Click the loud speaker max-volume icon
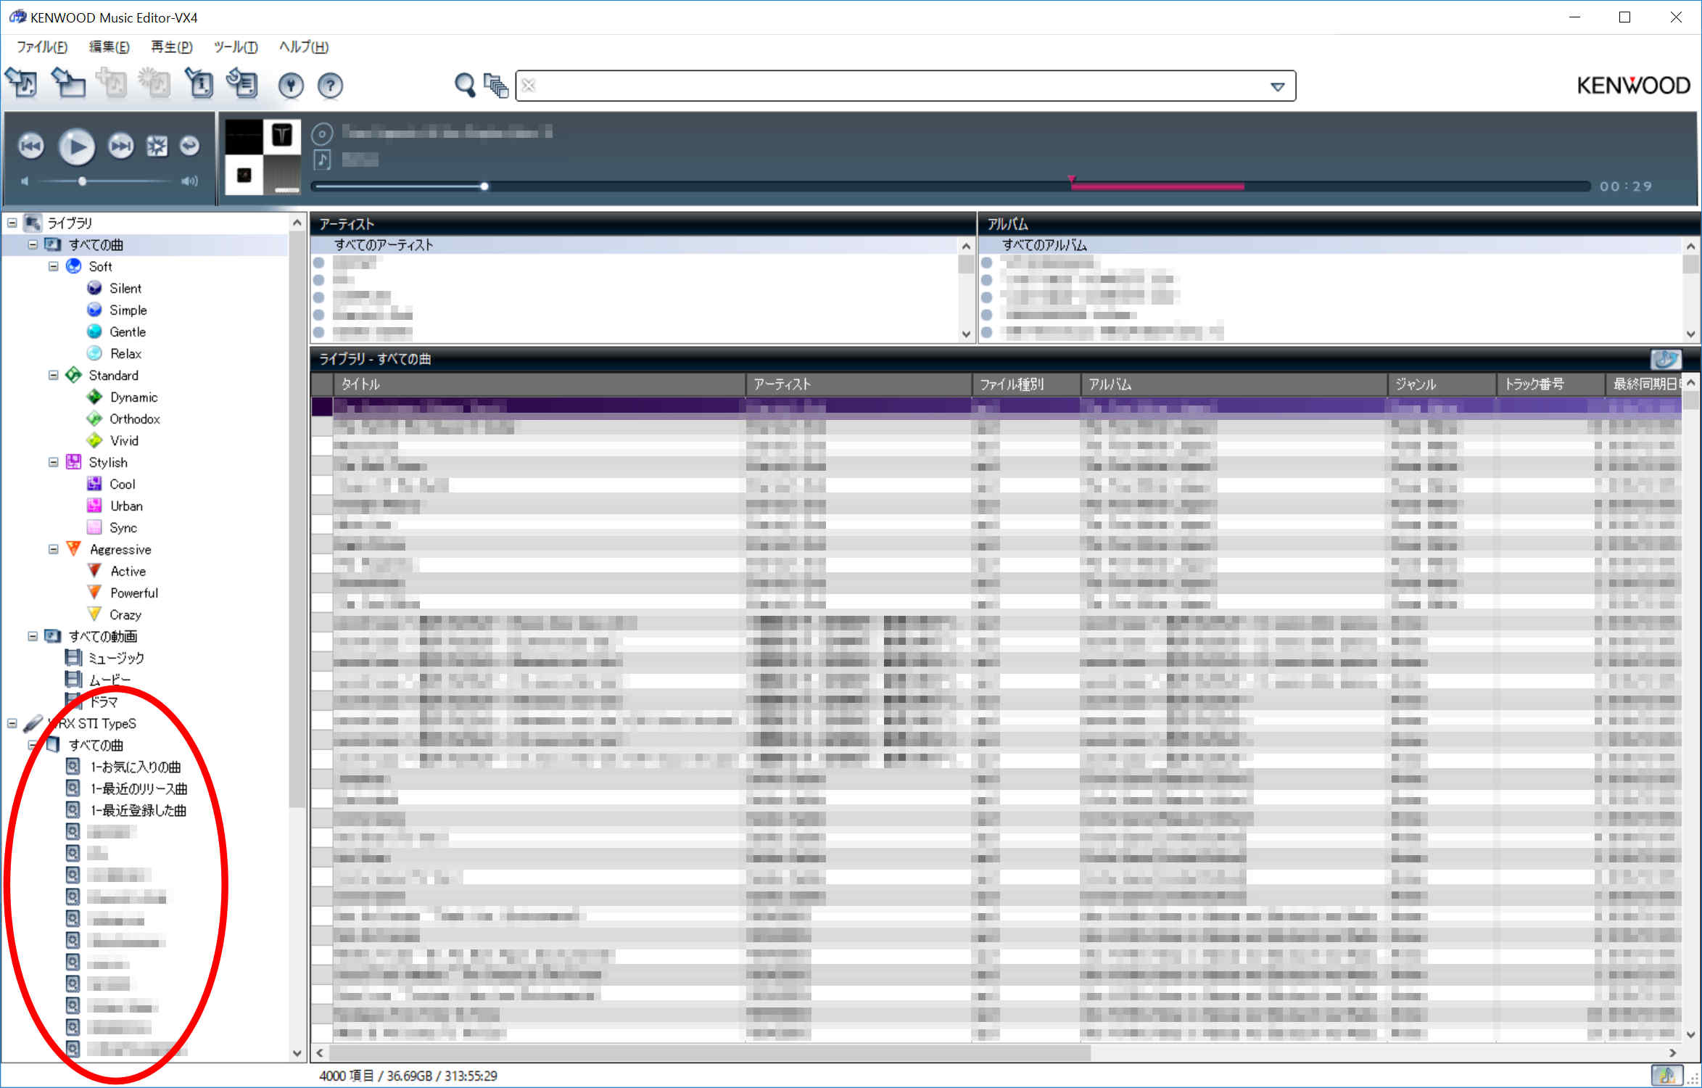This screenshot has height=1088, width=1702. pos(189,181)
